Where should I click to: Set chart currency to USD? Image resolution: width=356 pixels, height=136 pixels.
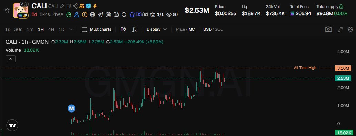tap(207, 29)
